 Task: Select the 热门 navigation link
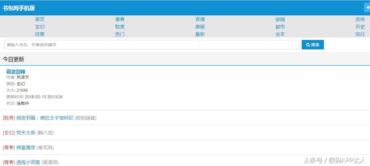pos(120,34)
